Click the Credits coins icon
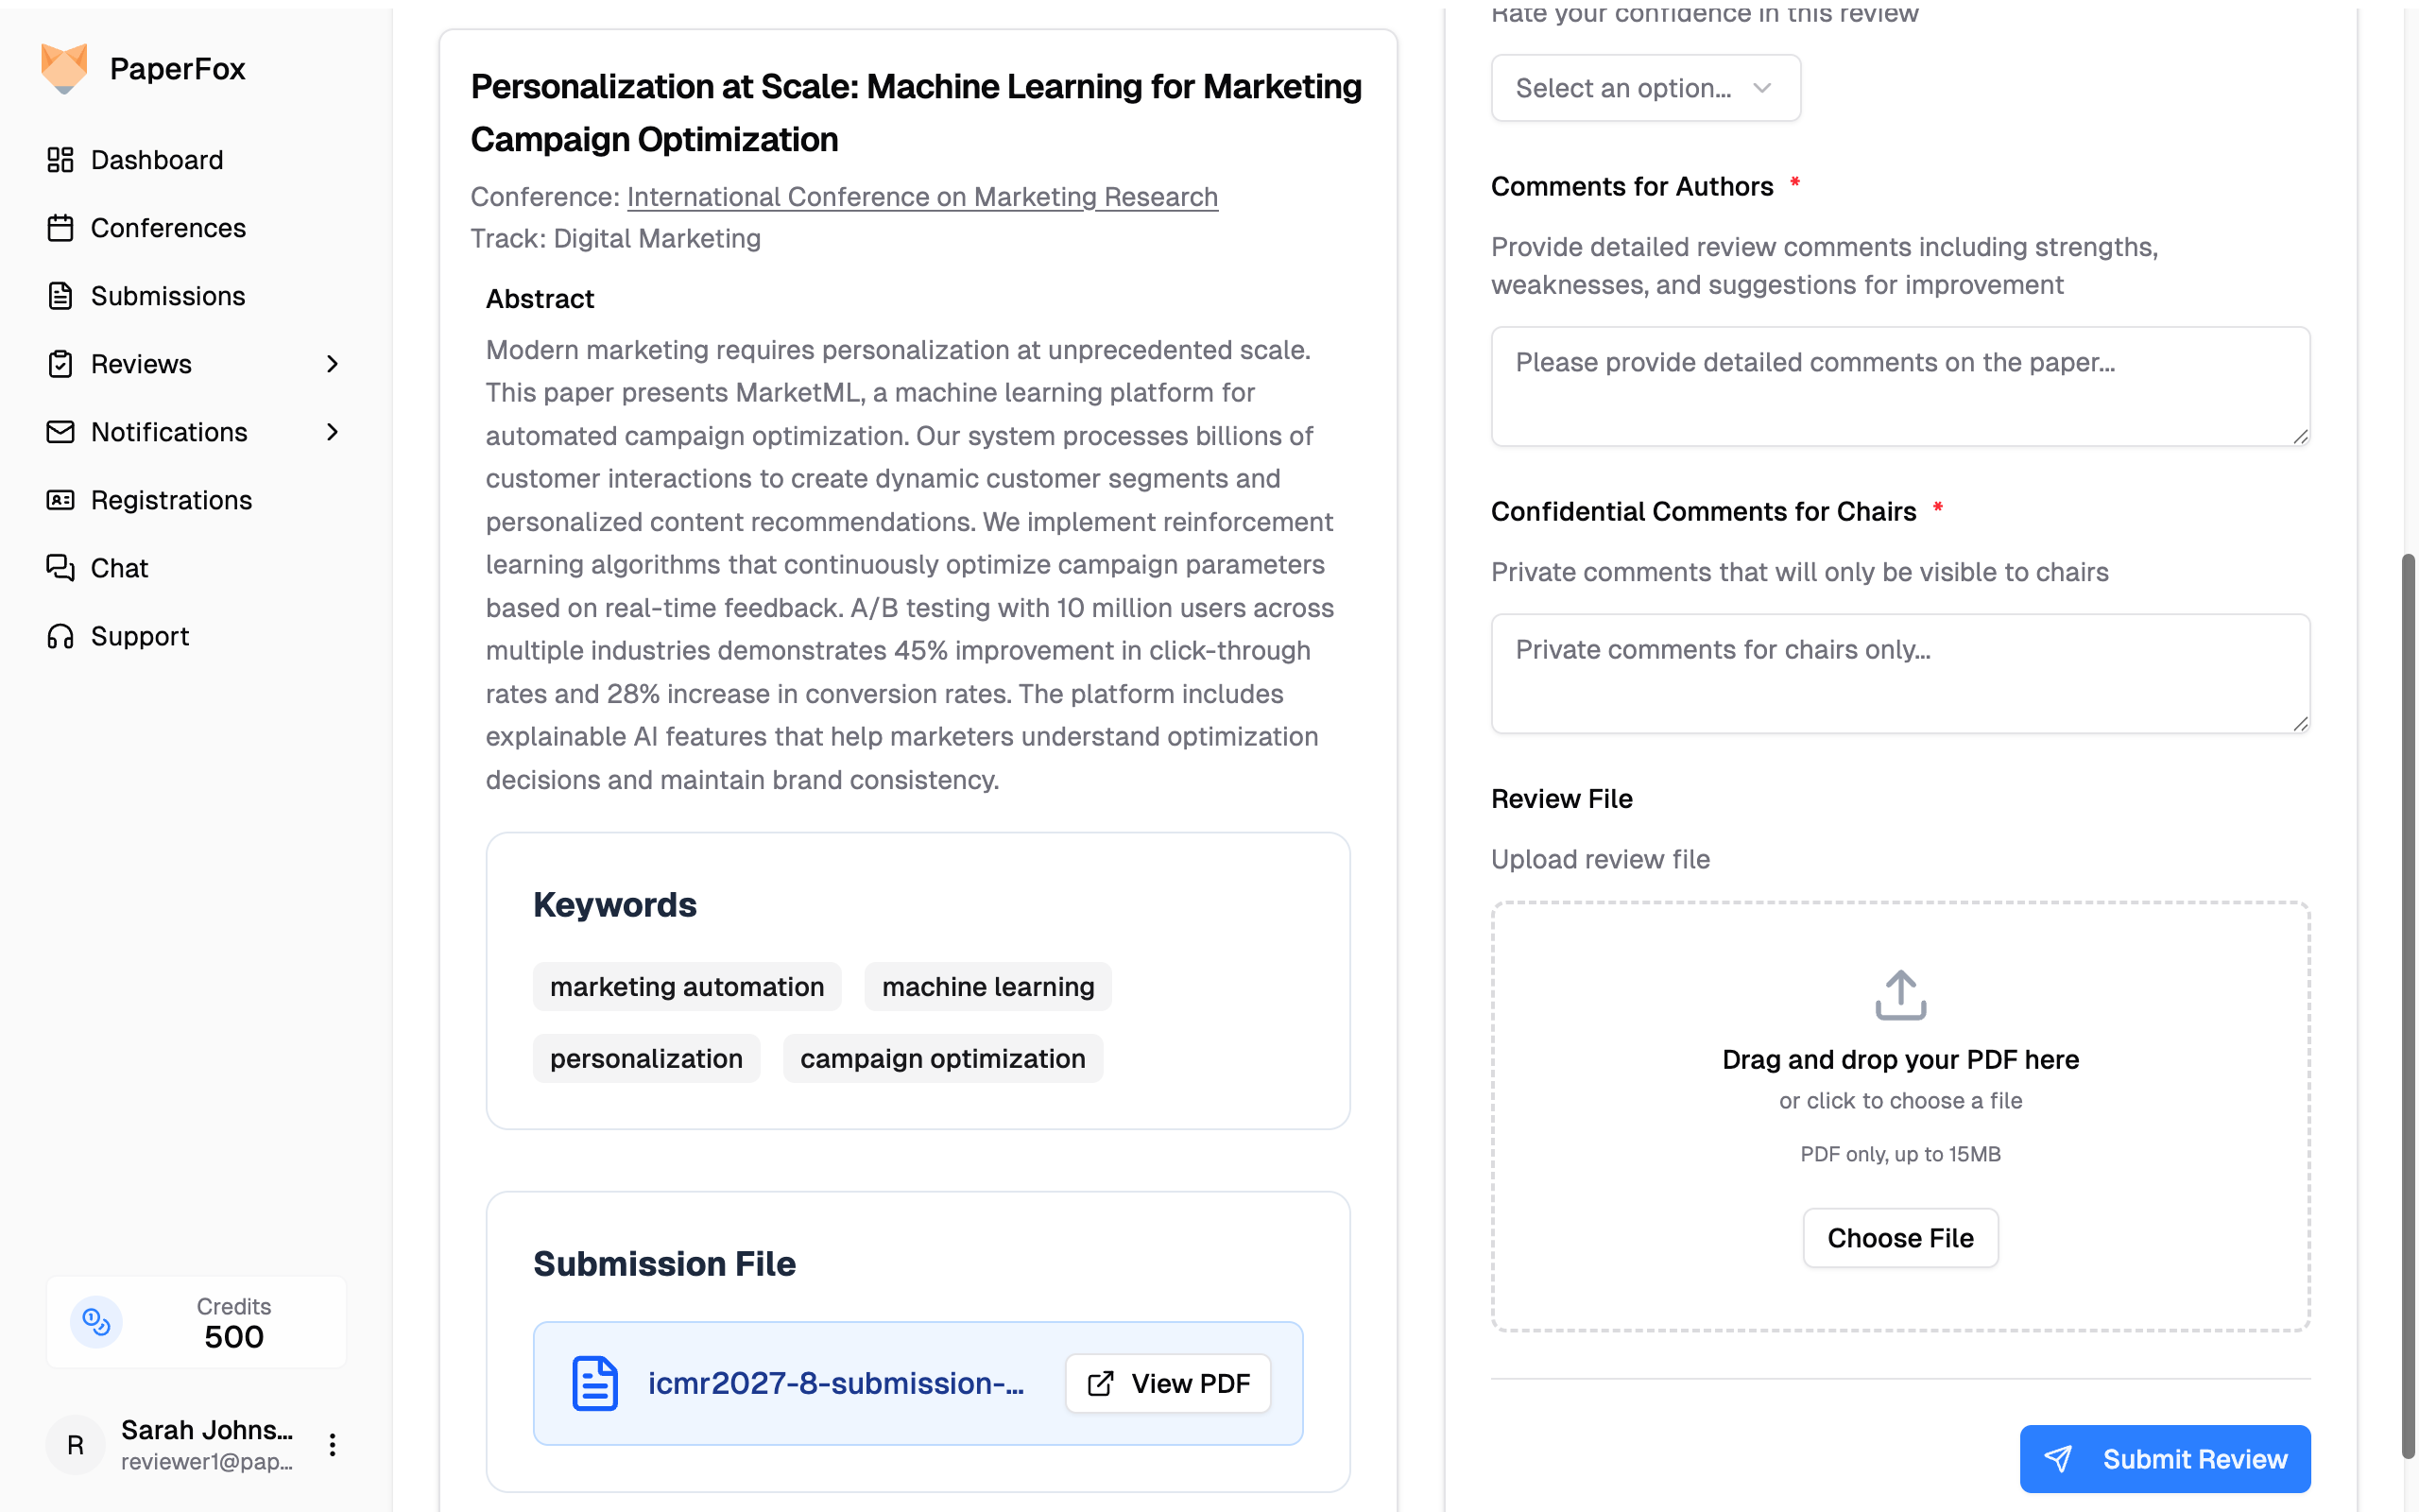 tap(96, 1322)
